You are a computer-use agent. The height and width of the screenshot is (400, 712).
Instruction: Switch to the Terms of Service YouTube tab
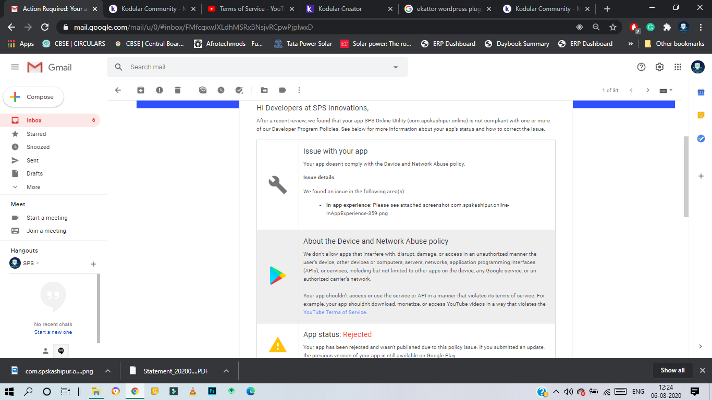(x=251, y=9)
